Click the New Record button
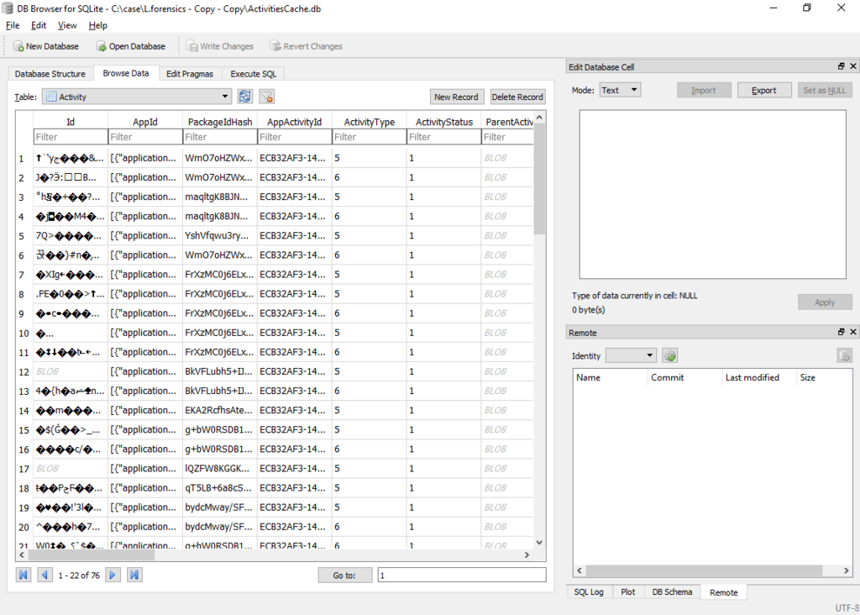 click(x=456, y=97)
